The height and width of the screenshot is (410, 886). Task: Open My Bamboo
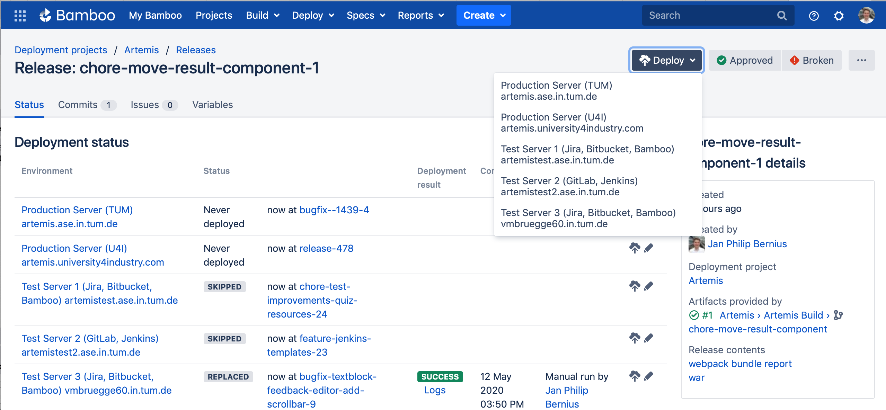click(x=155, y=15)
